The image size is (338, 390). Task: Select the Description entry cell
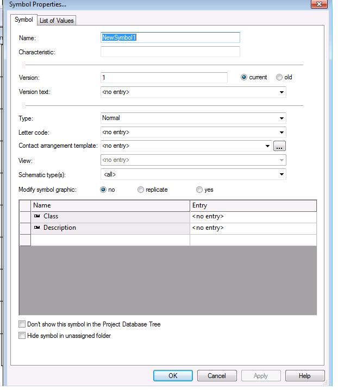[253, 228]
